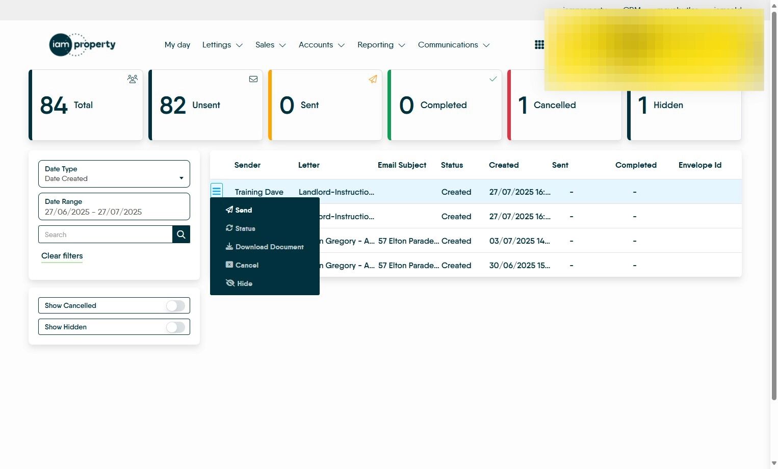The width and height of the screenshot is (778, 469).
Task: Click the iam property logo
Action: [x=82, y=45]
